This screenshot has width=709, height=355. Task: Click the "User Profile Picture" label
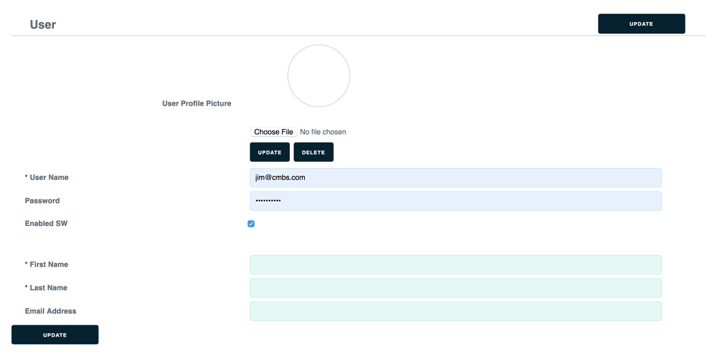pos(196,103)
